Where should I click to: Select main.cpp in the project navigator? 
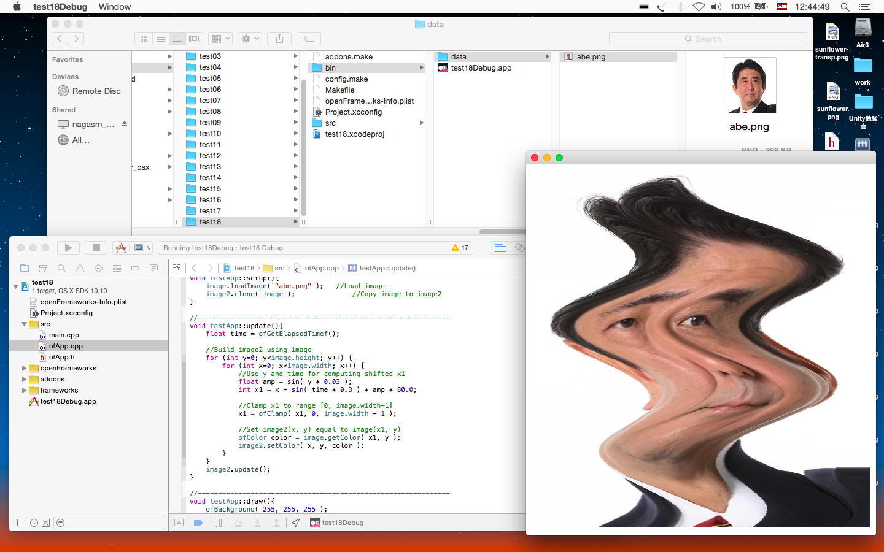point(64,335)
